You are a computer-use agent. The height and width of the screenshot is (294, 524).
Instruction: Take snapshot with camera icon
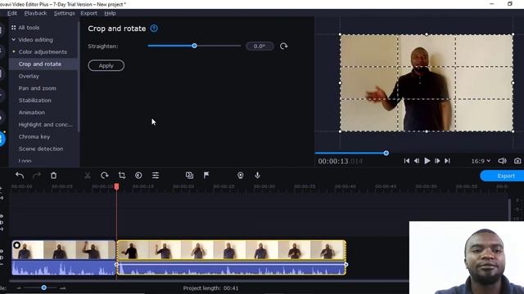517,161
